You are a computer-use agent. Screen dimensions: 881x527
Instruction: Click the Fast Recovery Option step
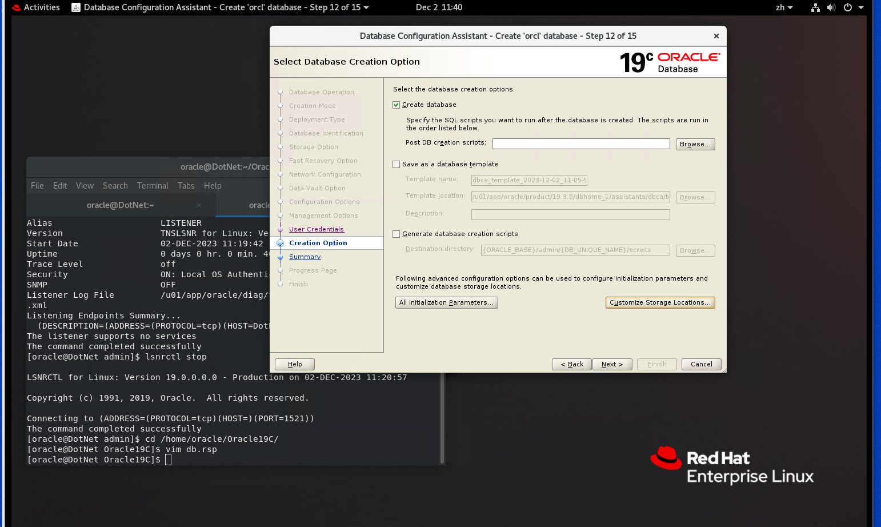point(323,161)
